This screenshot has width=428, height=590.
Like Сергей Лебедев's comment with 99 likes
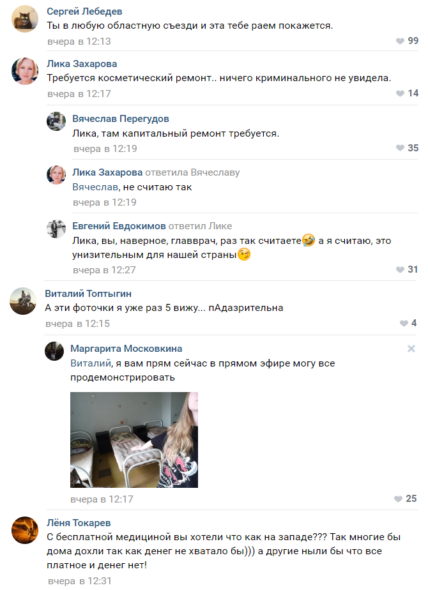tap(400, 41)
